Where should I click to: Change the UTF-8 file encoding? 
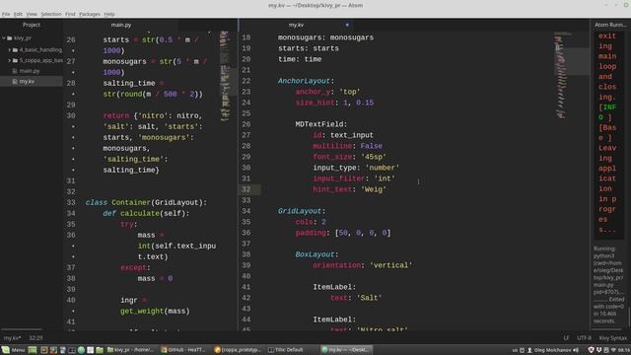coord(584,338)
